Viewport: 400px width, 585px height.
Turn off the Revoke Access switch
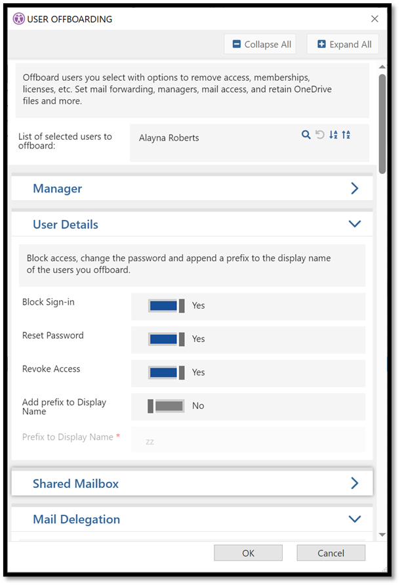point(167,373)
